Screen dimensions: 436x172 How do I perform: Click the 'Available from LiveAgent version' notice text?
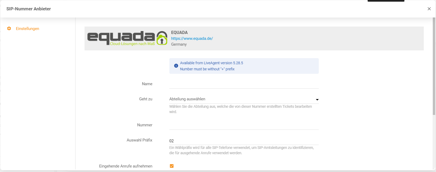pos(211,63)
